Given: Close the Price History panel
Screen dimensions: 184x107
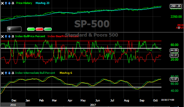Looking at the screenshot, I should click(x=2, y=3).
